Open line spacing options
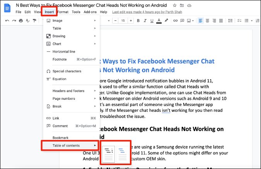 pyautogui.click(x=230, y=20)
